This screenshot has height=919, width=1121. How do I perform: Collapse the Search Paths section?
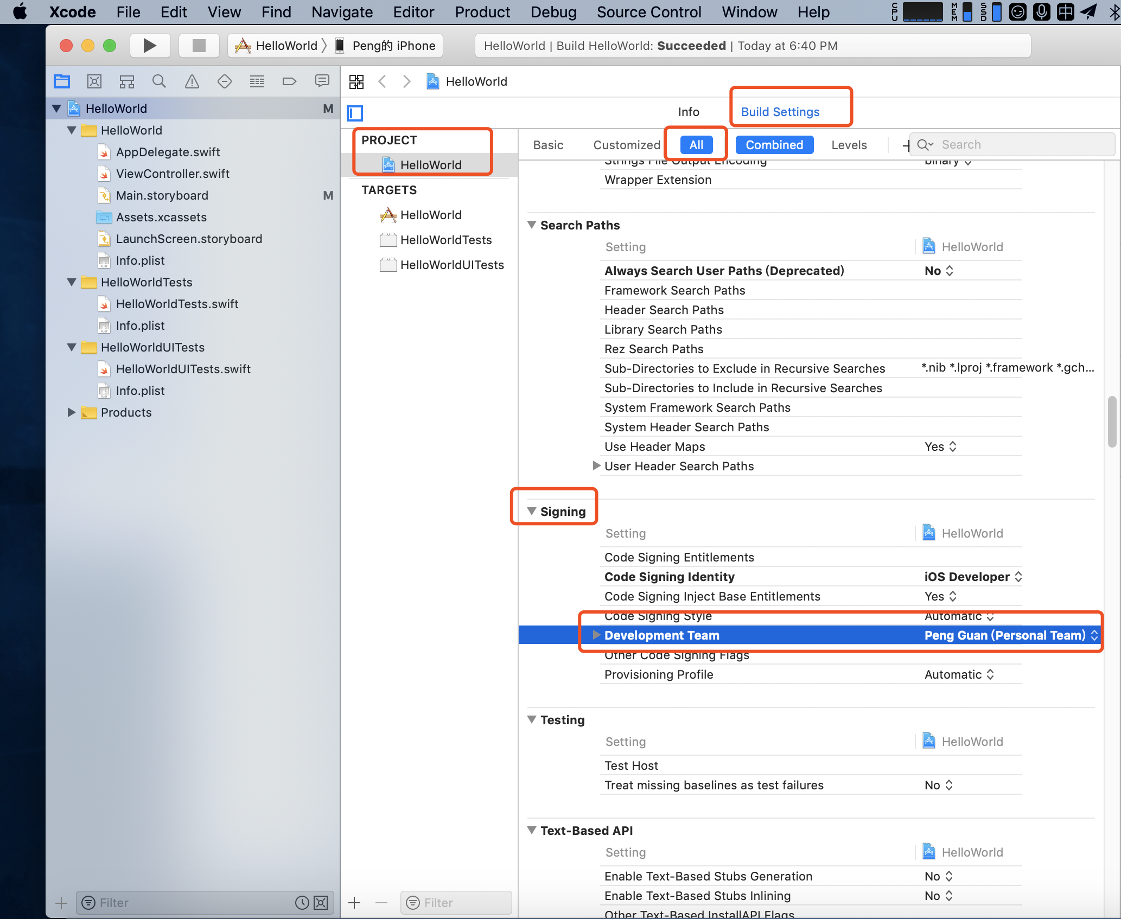pyautogui.click(x=532, y=225)
